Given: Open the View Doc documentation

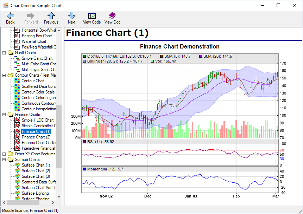Looking at the screenshot, I should [x=112, y=15].
